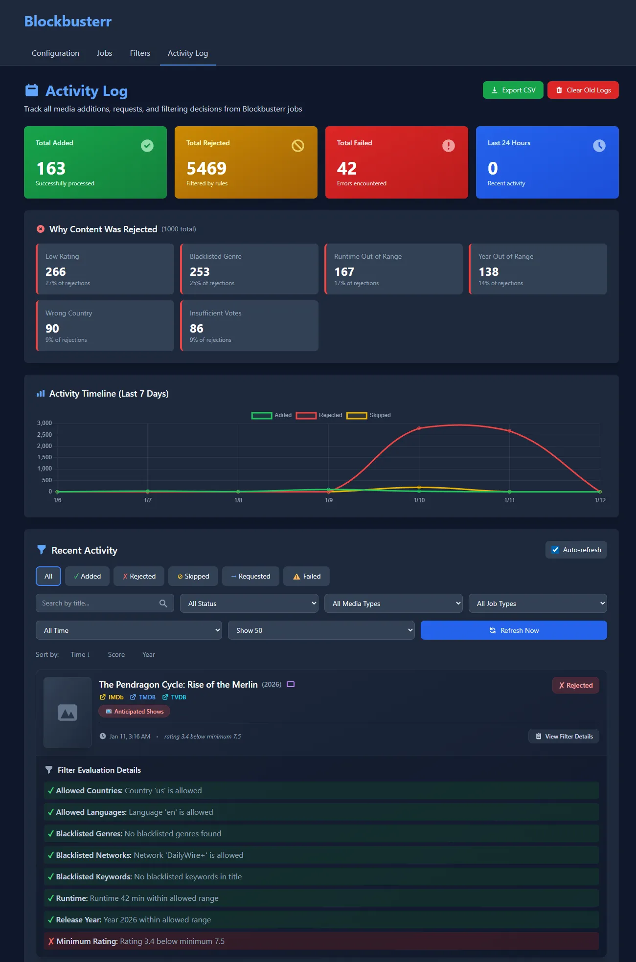Click the red X icon beside Why Content Was Rejected
The width and height of the screenshot is (636, 962).
tap(41, 229)
